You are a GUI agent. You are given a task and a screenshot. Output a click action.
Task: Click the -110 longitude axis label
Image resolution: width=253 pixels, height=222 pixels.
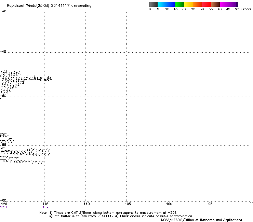85,204
